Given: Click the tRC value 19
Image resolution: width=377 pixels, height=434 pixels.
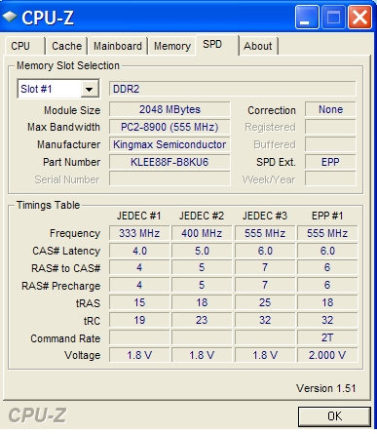Looking at the screenshot, I should point(139,320).
